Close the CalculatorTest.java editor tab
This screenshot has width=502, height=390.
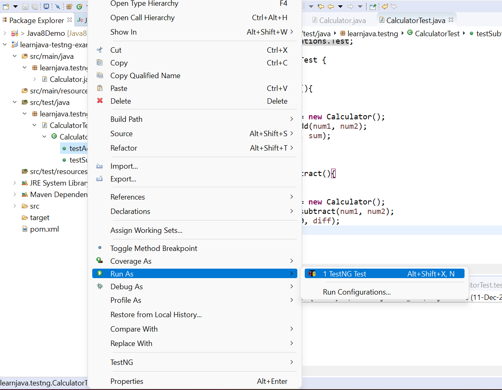[x=451, y=20]
